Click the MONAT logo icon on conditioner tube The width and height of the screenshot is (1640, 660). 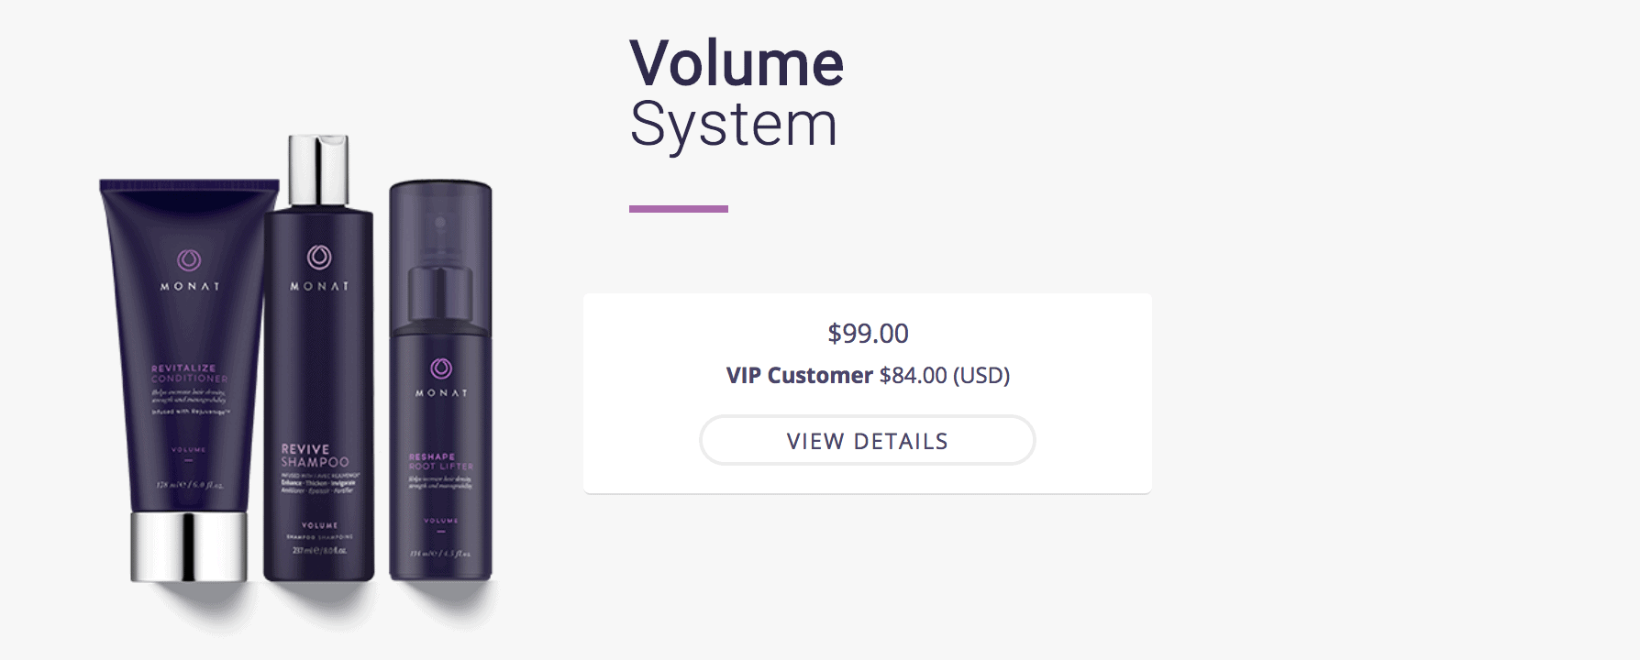(189, 260)
